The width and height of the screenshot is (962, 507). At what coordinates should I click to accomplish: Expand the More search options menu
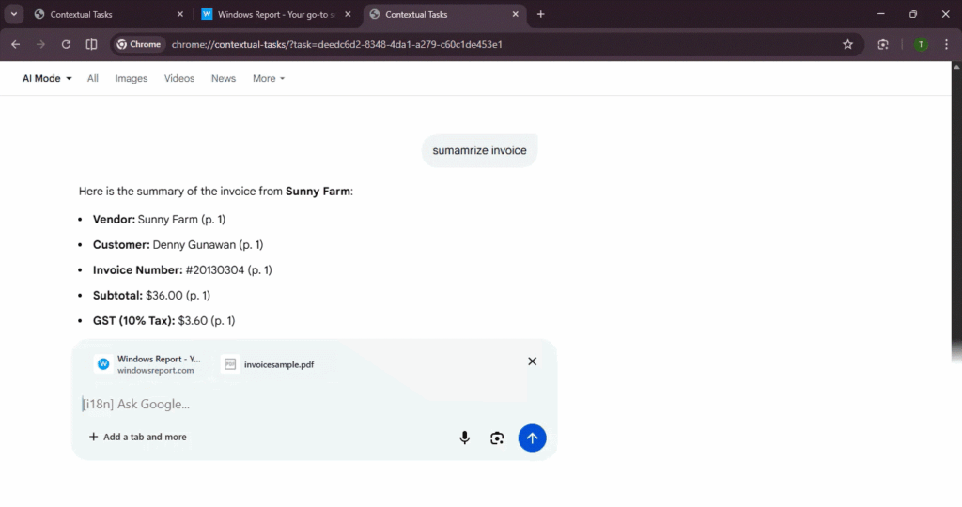(x=268, y=78)
